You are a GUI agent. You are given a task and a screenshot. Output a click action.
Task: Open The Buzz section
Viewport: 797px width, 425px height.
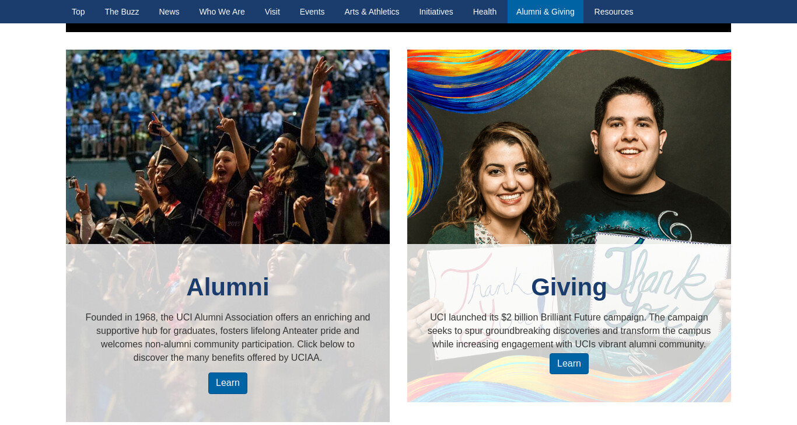tap(122, 12)
